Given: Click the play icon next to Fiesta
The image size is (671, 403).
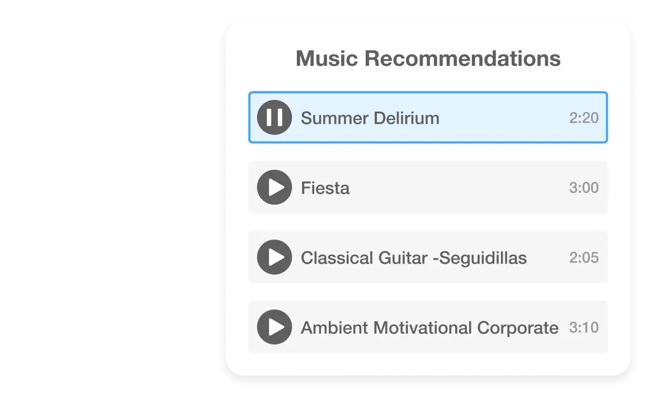Looking at the screenshot, I should (x=274, y=188).
